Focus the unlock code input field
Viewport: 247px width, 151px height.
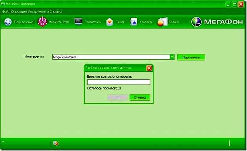click(119, 82)
